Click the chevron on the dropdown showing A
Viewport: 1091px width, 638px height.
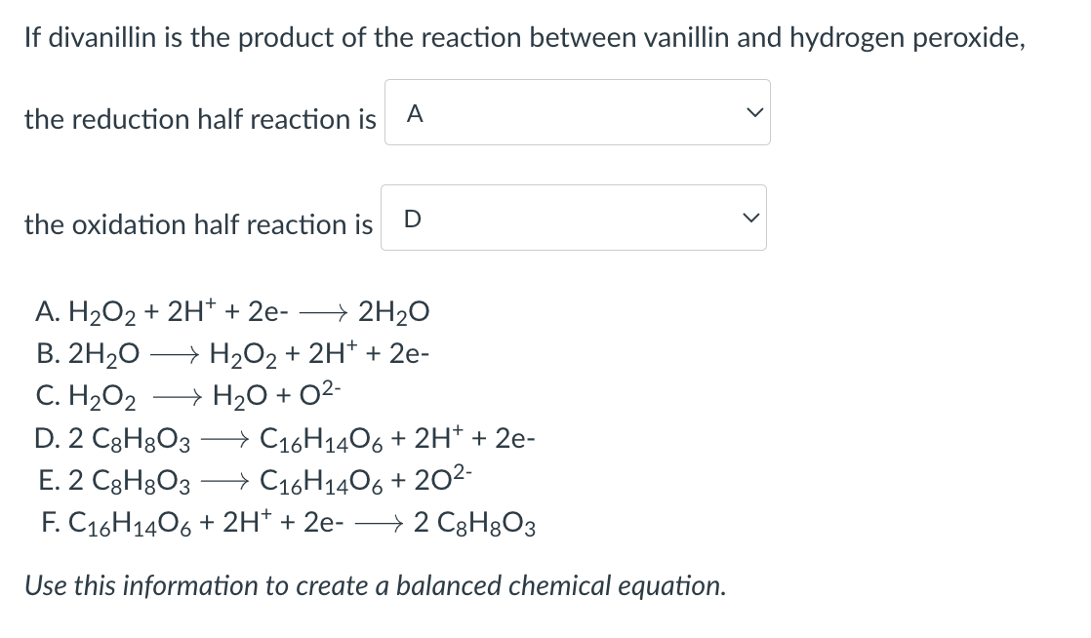(x=751, y=112)
